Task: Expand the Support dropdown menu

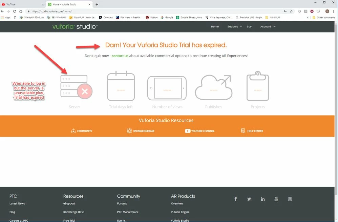Action: 234,26
